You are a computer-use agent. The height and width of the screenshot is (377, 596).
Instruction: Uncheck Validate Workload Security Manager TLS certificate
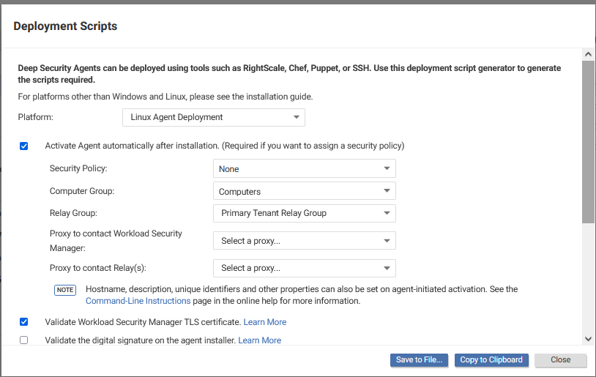pos(24,322)
